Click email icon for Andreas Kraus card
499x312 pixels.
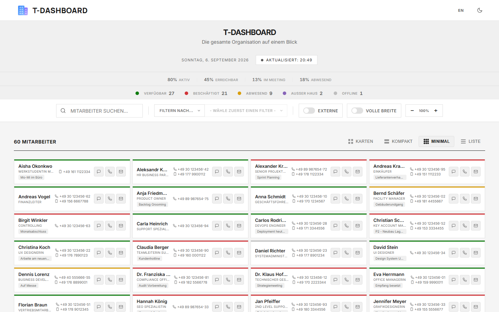[x=476, y=172]
